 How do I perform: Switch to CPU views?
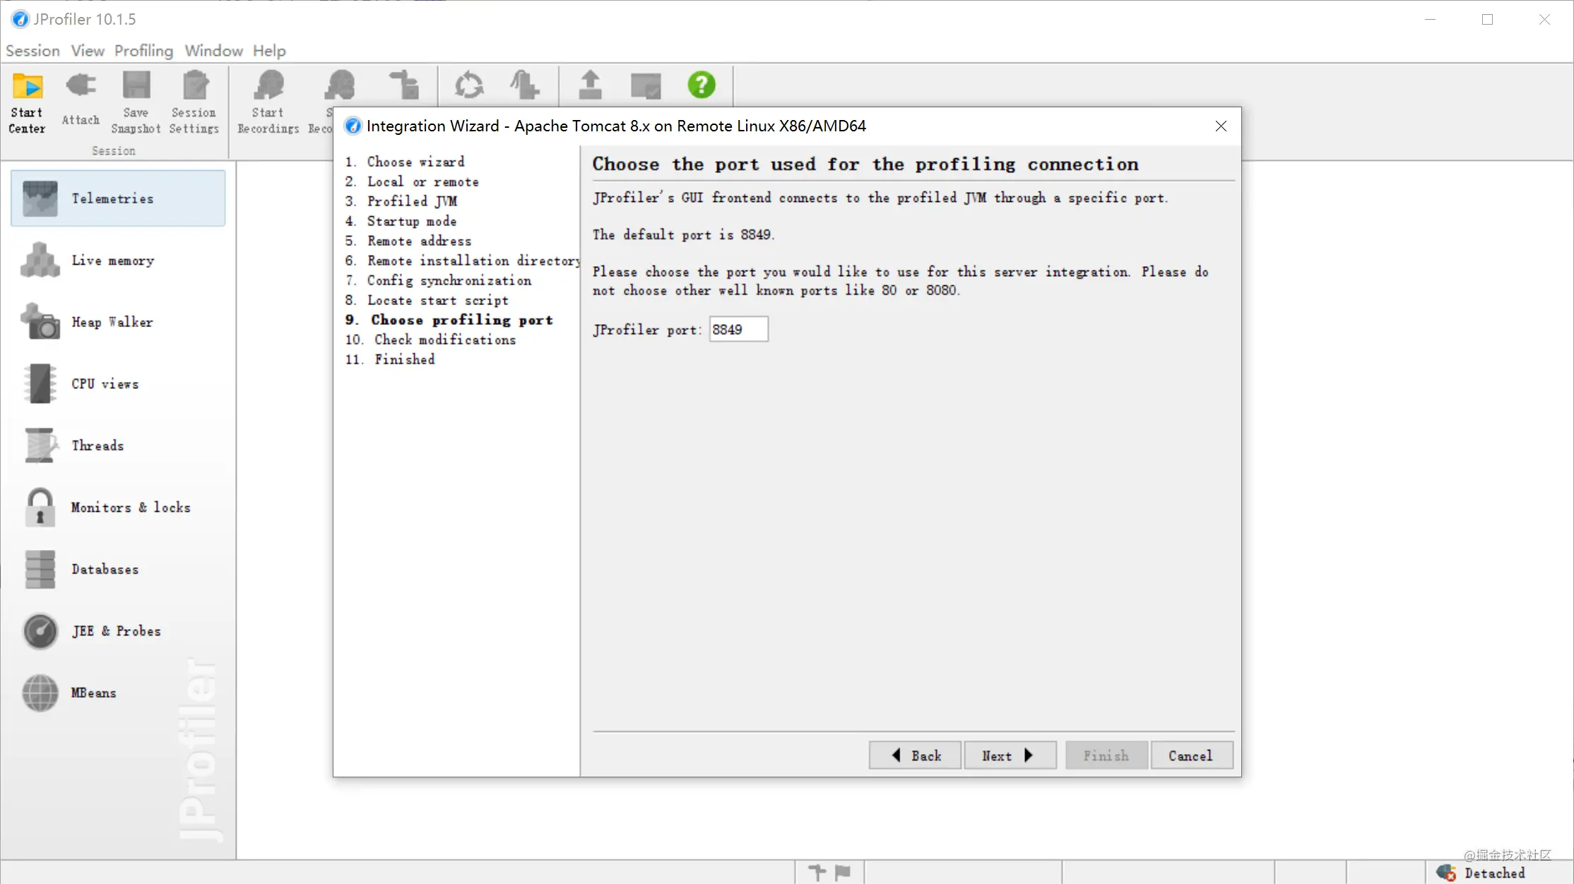104,384
